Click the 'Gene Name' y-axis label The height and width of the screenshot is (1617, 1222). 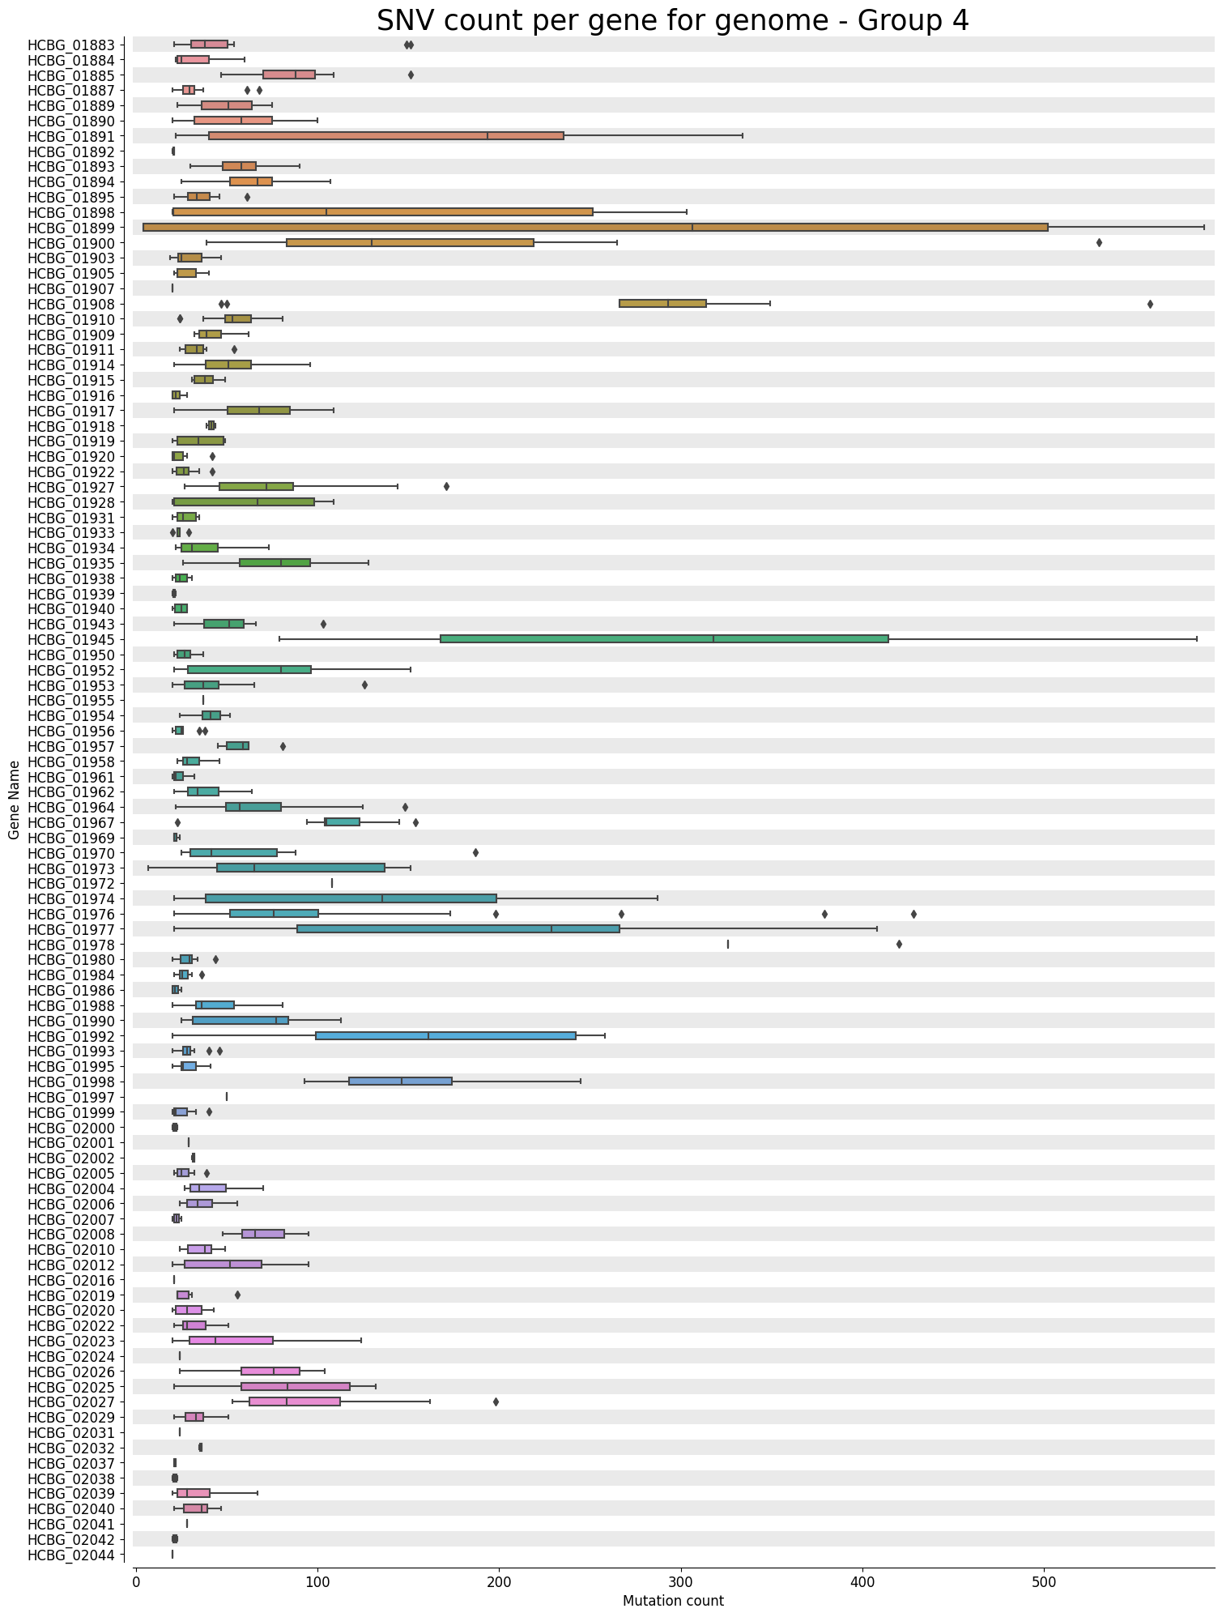click(x=13, y=799)
